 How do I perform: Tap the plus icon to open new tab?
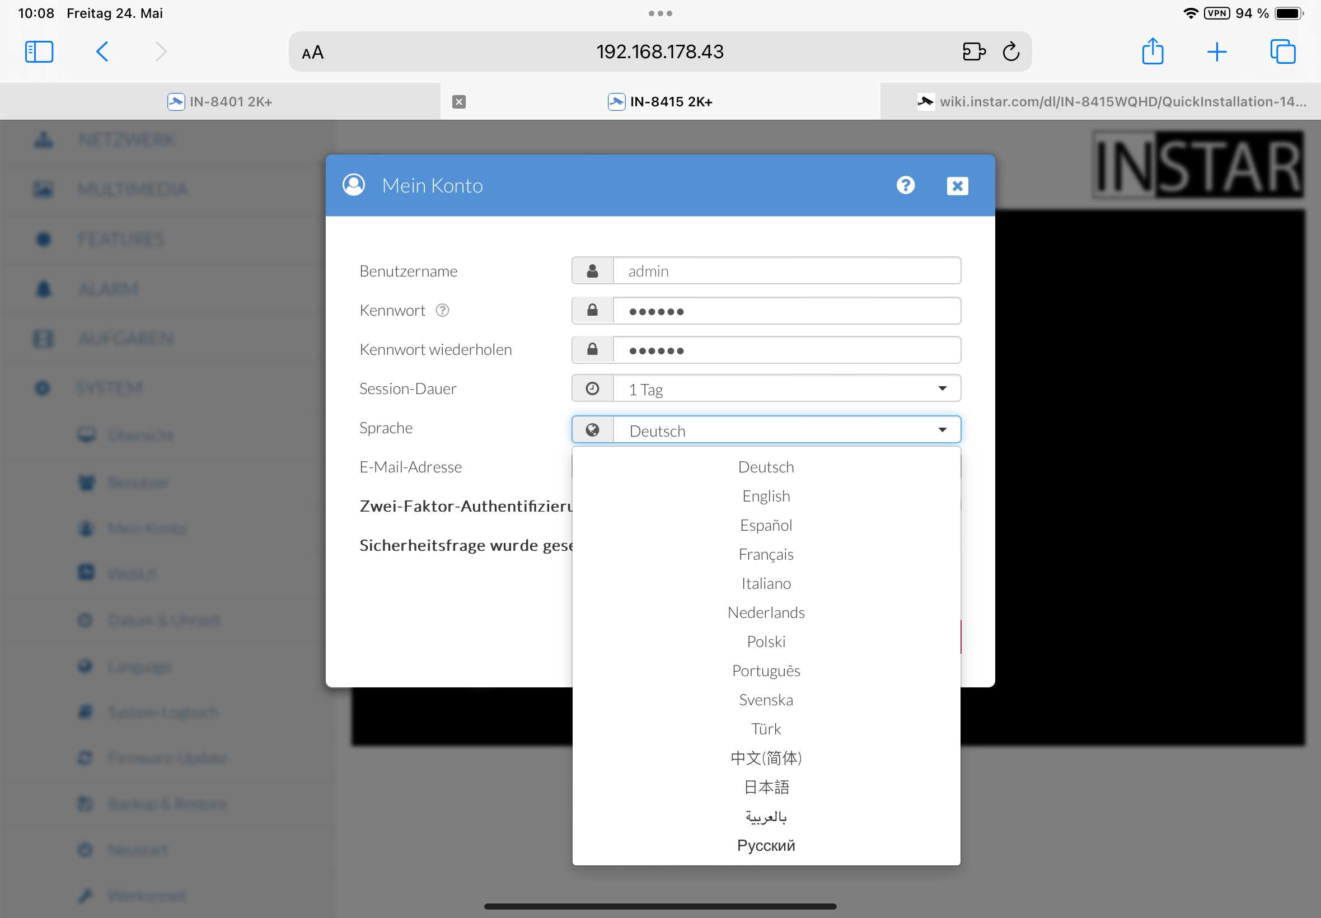point(1216,51)
